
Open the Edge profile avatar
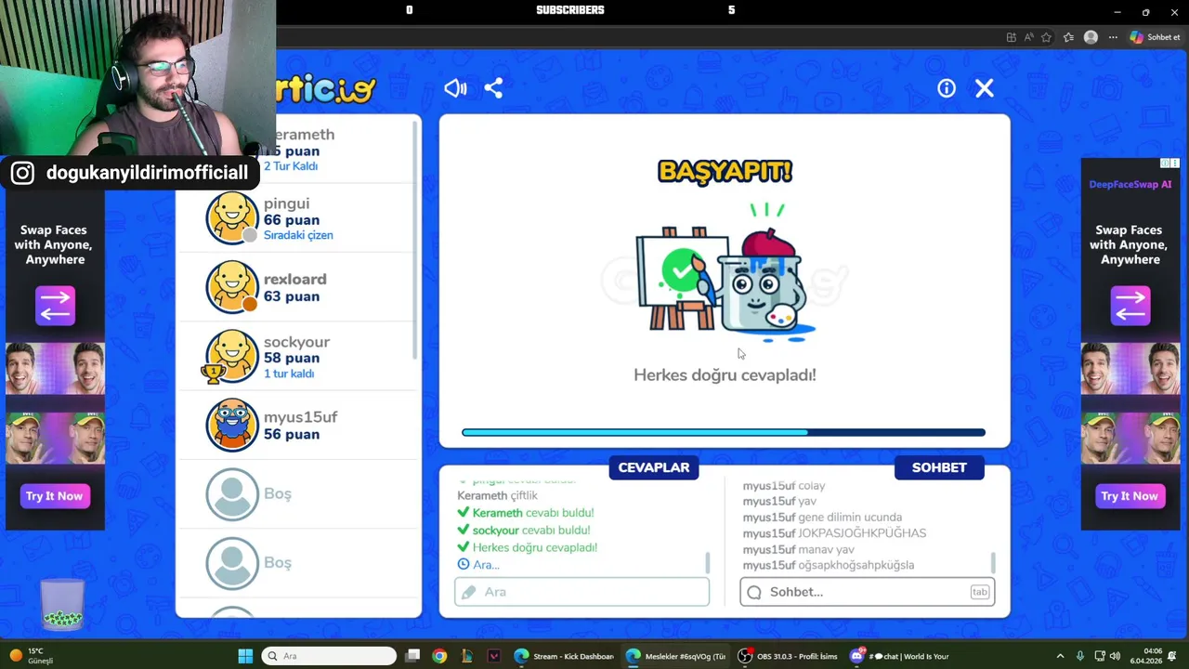pyautogui.click(x=1091, y=37)
